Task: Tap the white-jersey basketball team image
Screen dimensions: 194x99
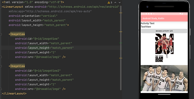Action: [x=164, y=78]
